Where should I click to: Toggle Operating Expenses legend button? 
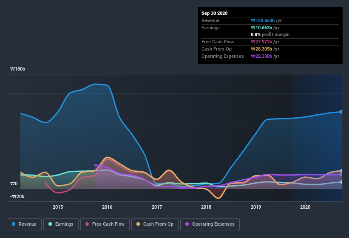point(210,224)
